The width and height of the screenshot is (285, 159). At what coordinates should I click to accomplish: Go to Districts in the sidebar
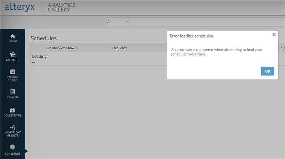(x=12, y=57)
